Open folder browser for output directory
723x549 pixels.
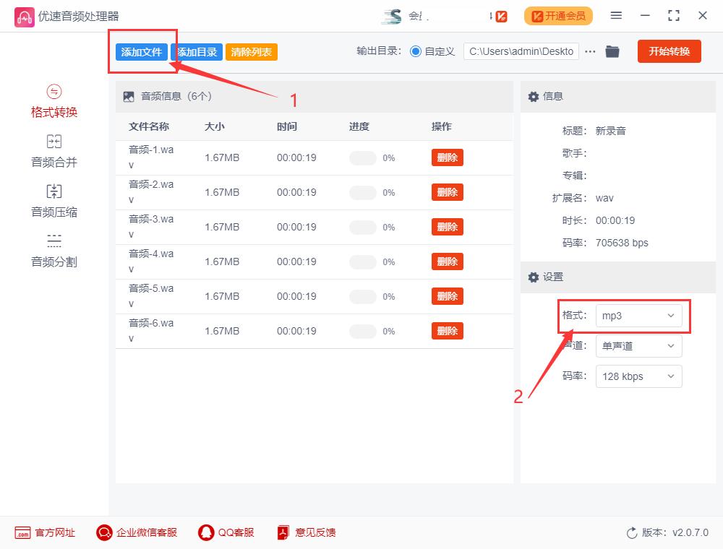612,51
